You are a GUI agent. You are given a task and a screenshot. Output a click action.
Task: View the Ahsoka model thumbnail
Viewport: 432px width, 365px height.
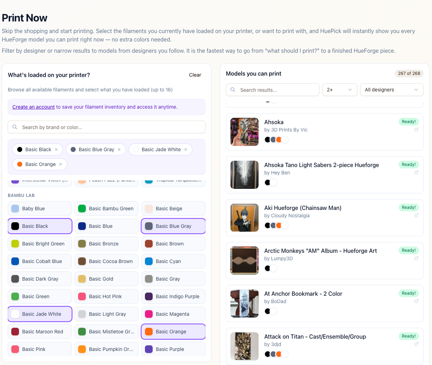coord(244,132)
